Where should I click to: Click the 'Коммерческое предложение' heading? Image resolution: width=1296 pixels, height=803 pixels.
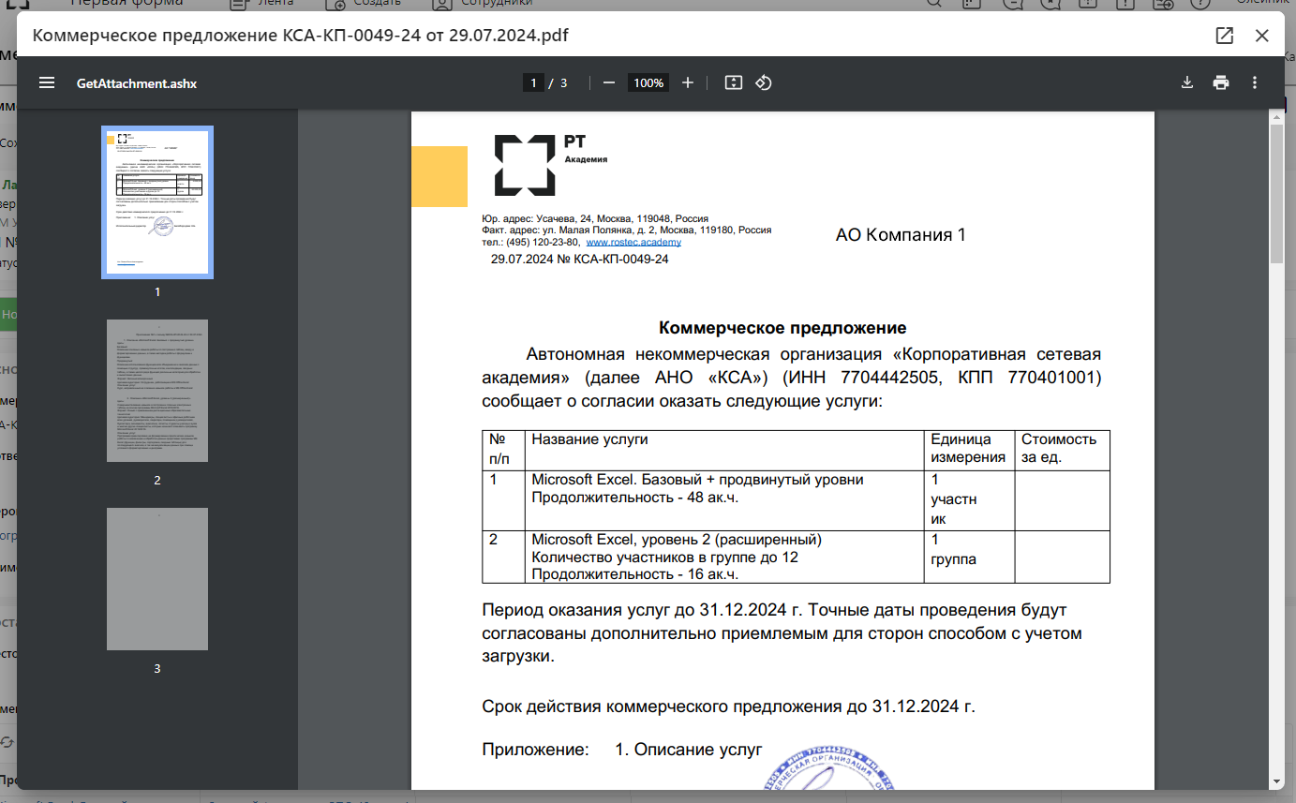pyautogui.click(x=782, y=328)
